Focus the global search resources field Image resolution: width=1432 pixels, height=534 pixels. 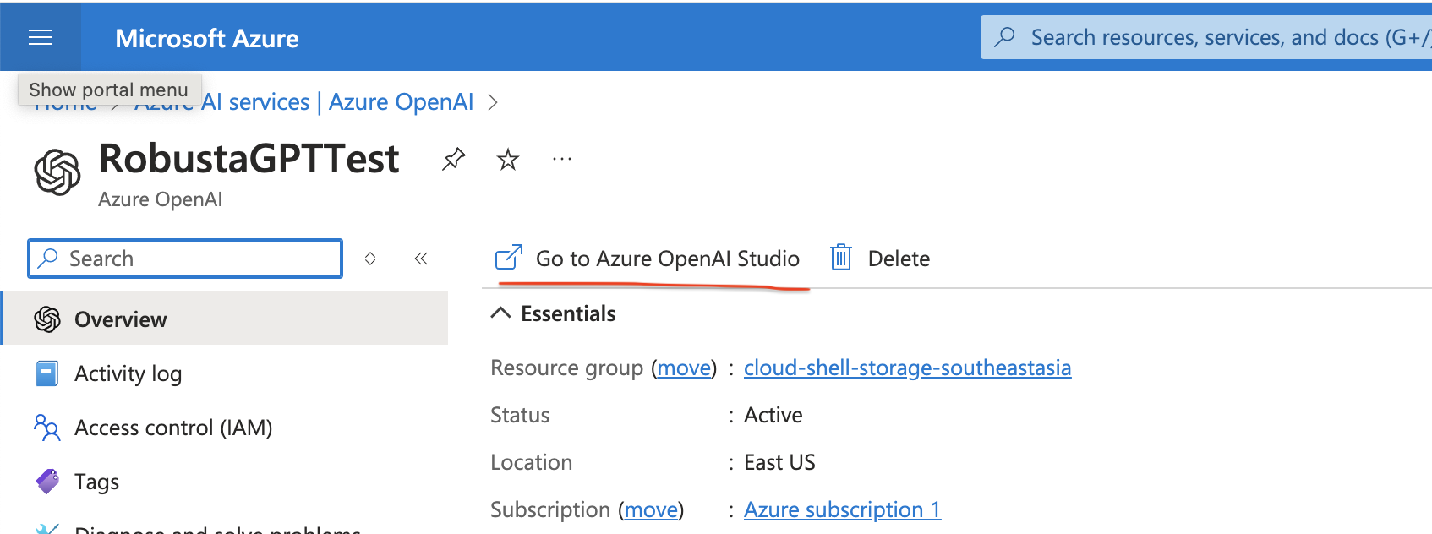pos(1206,37)
